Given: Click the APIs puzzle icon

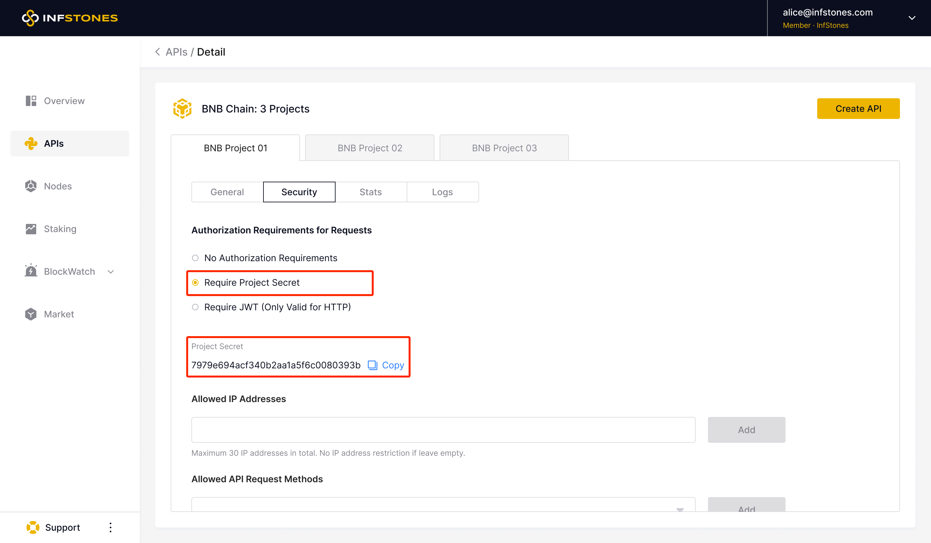Looking at the screenshot, I should 31,143.
